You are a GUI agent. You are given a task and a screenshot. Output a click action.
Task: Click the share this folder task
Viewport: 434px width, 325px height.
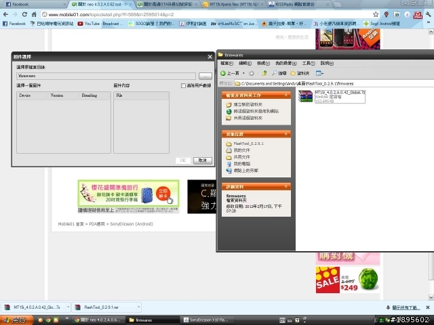(x=244, y=118)
